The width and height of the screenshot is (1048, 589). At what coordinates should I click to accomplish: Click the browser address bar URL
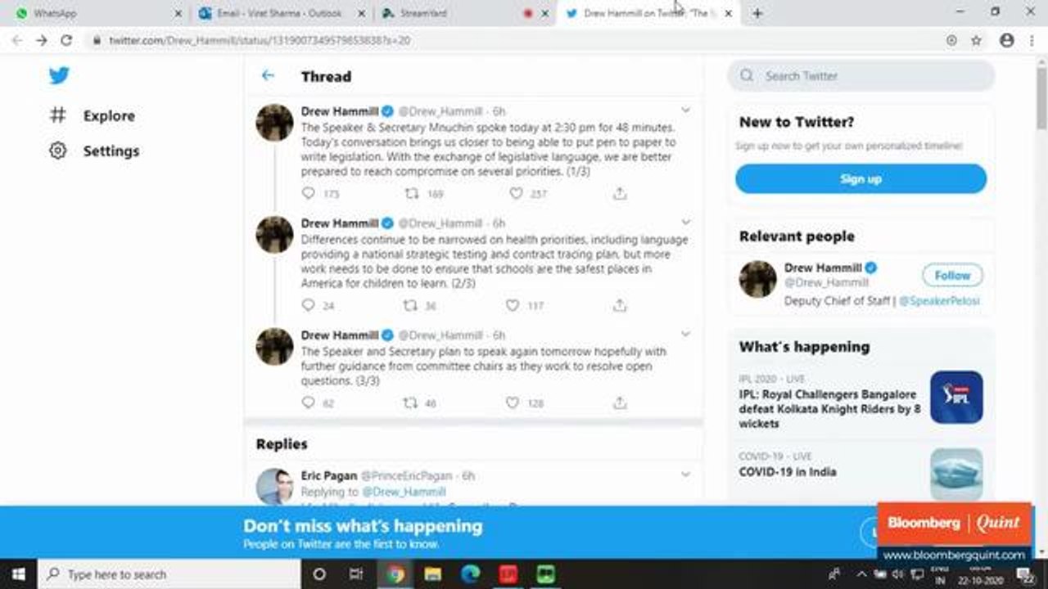pyautogui.click(x=260, y=40)
